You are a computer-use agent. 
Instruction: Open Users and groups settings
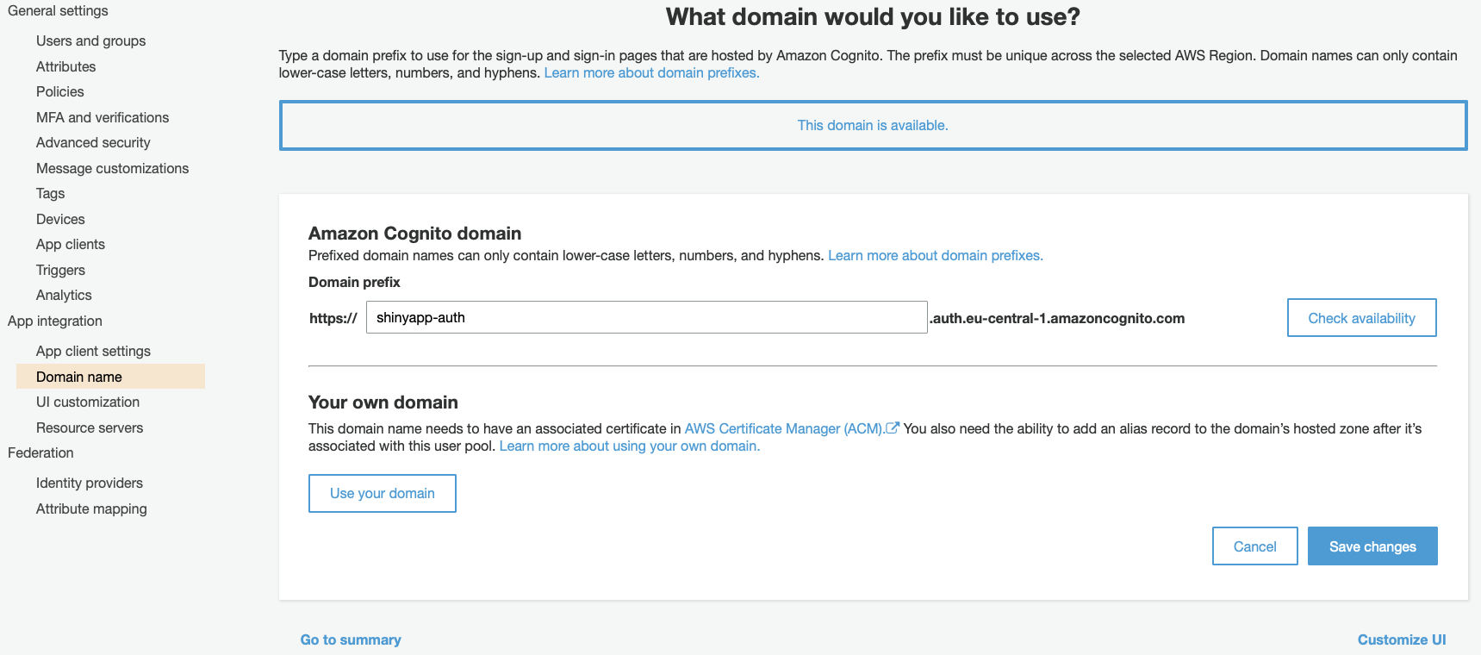tap(90, 41)
